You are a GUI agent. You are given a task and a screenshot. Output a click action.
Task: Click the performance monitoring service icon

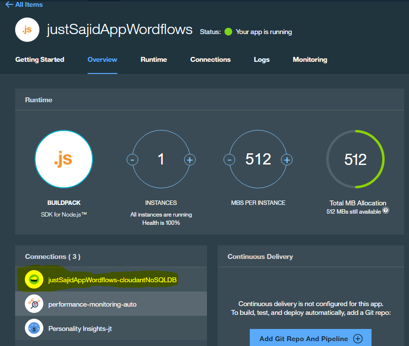coord(34,304)
